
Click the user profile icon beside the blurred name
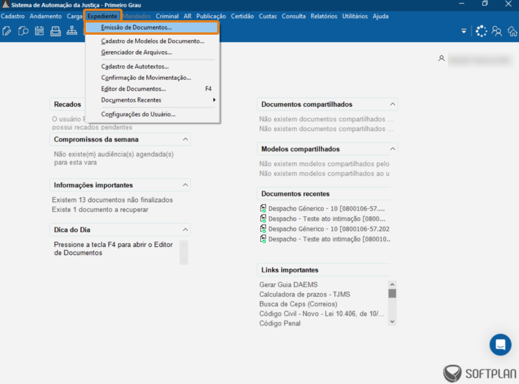point(441,59)
